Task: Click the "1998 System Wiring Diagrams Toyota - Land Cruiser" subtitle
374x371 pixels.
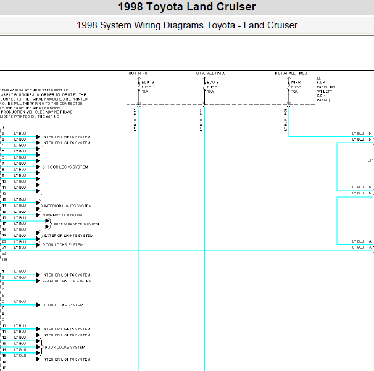Action: click(187, 25)
